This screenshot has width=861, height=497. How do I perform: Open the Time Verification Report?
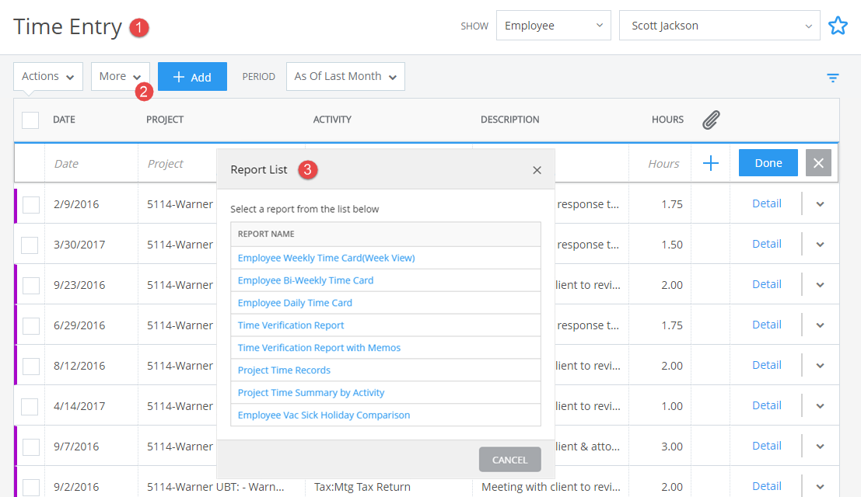(290, 325)
